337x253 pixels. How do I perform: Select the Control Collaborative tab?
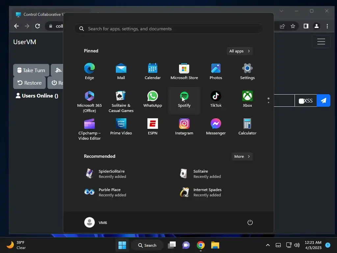coord(40,14)
